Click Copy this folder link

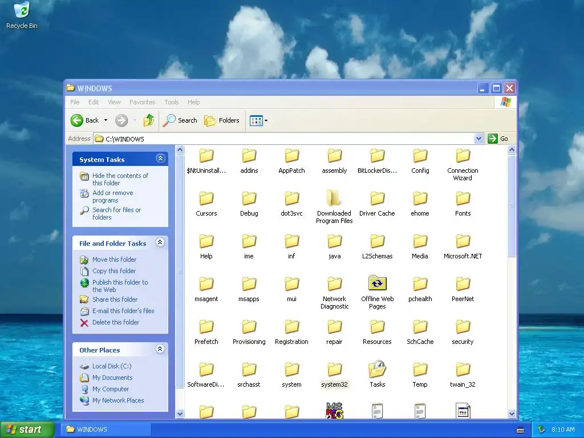click(114, 271)
